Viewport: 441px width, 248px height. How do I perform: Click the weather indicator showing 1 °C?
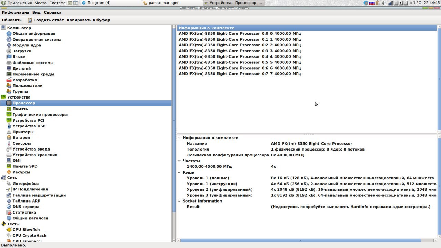pyautogui.click(x=415, y=3)
